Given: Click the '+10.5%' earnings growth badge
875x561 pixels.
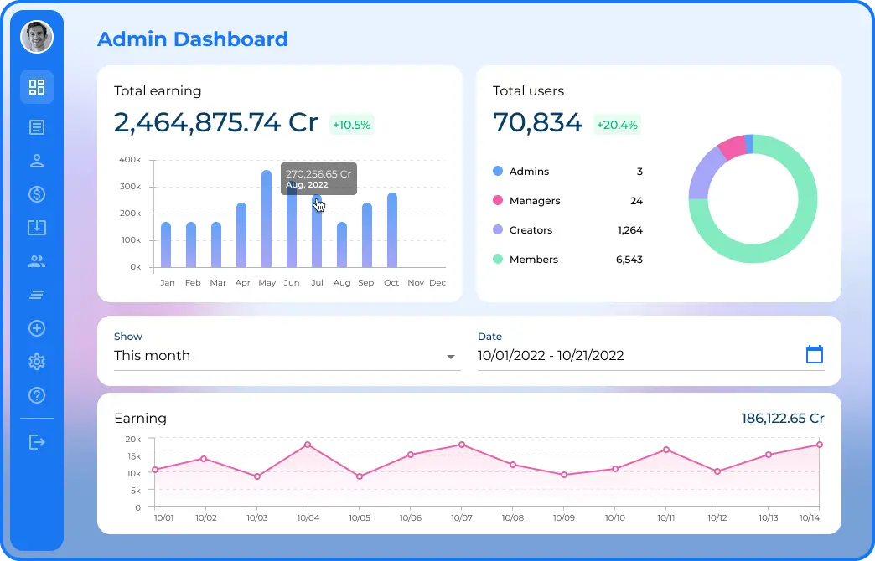Looking at the screenshot, I should (x=351, y=125).
